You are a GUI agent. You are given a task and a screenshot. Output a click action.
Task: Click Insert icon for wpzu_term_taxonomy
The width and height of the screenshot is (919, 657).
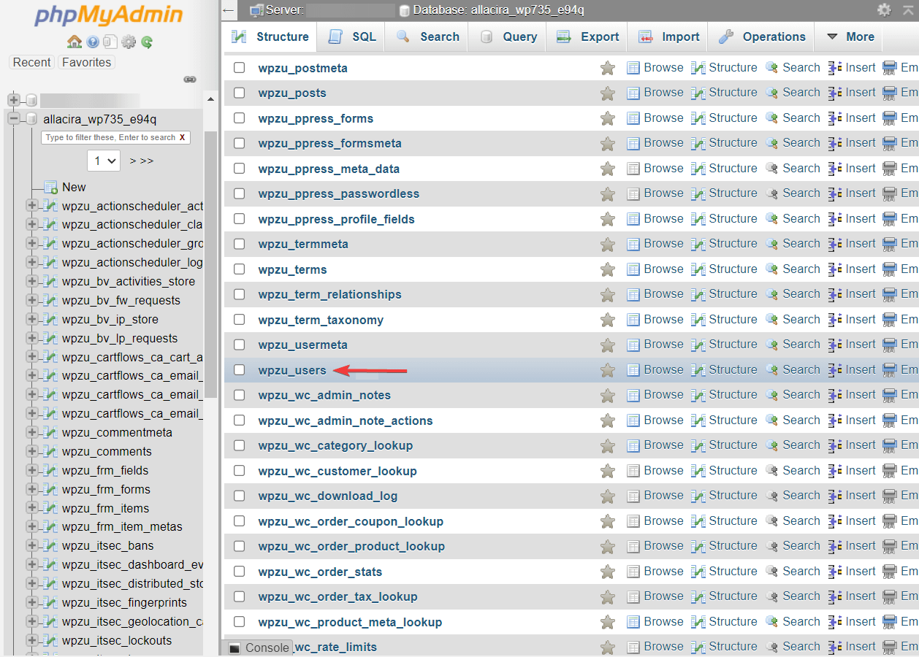pyautogui.click(x=835, y=320)
